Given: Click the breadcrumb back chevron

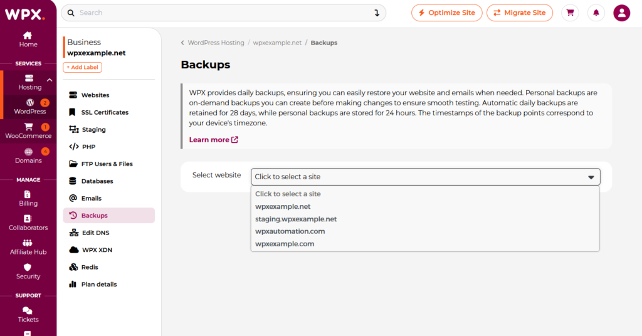Looking at the screenshot, I should click(182, 43).
